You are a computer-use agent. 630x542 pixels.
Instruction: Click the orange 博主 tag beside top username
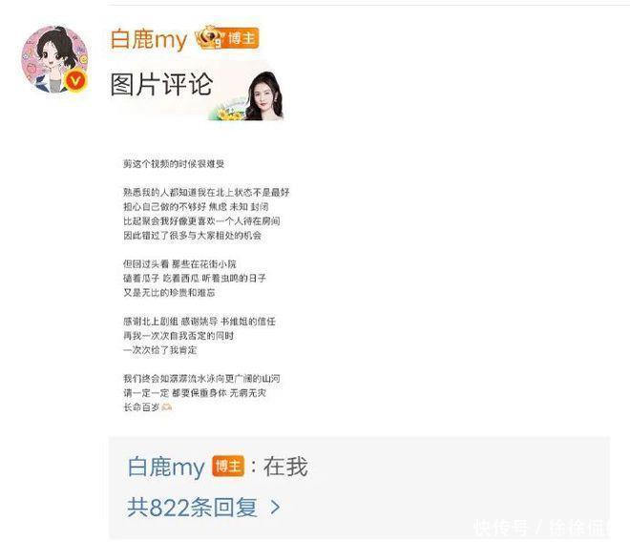(241, 38)
